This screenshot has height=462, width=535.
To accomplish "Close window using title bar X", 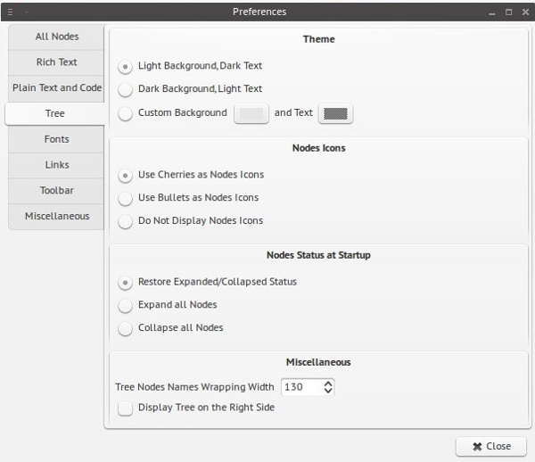I will click(x=525, y=12).
